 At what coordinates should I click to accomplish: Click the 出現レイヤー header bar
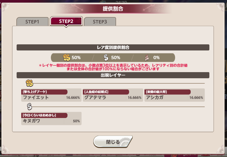pos(113,75)
